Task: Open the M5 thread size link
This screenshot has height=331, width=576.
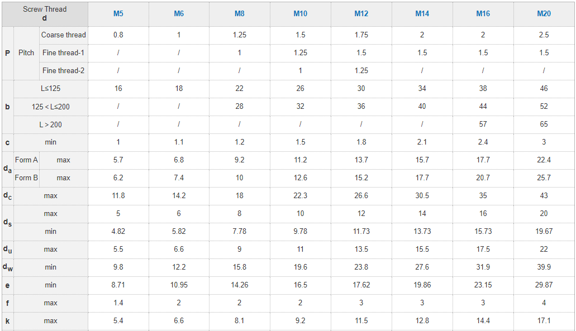Action: point(118,13)
